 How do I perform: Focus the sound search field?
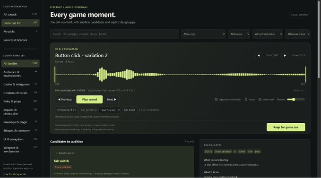click(114, 34)
